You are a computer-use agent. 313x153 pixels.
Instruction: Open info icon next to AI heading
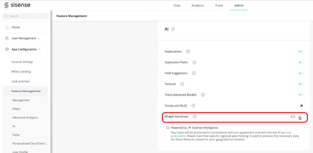pos(173,29)
